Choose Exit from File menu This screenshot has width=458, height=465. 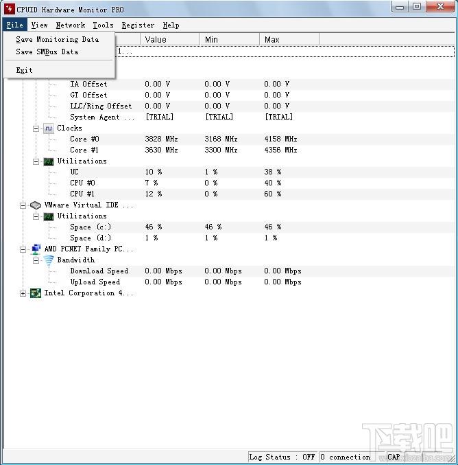click(59, 70)
